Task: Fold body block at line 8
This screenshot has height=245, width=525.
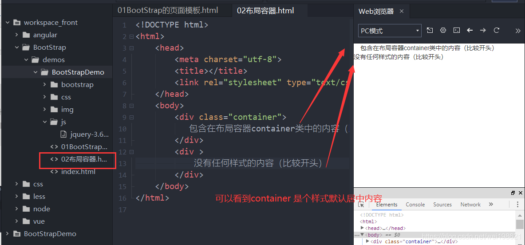Action: pos(132,106)
